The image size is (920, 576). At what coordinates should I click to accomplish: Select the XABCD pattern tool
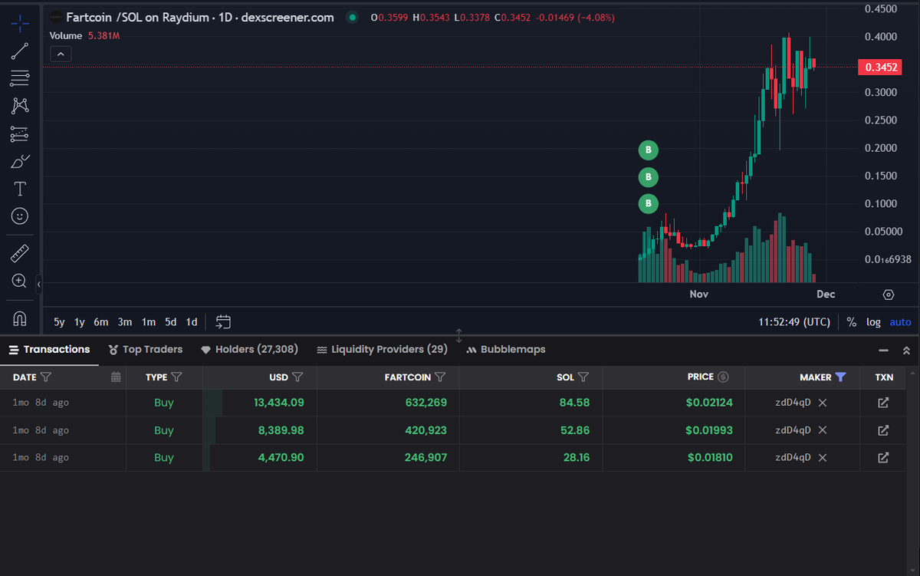[x=20, y=106]
